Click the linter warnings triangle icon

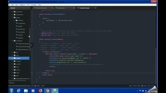[x=35, y=86]
